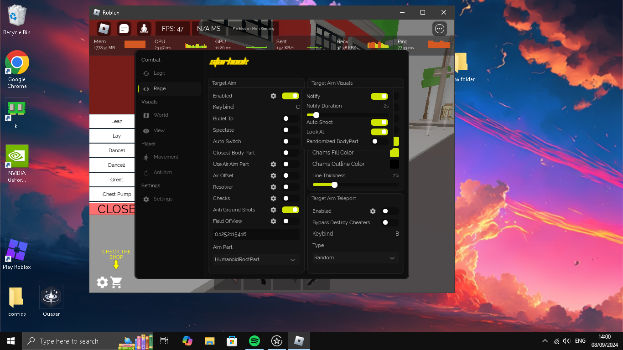Open the Chams Fill Color swatch
Viewport: 623px width, 350px height.
395,153
